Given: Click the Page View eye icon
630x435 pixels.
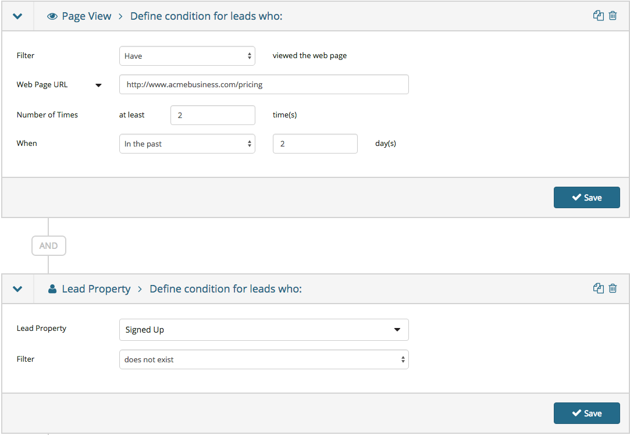Looking at the screenshot, I should (x=52, y=16).
